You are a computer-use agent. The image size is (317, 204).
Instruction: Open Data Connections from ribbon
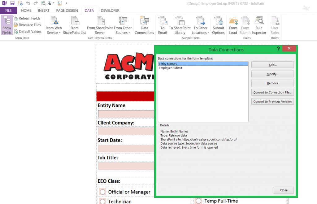(144, 25)
